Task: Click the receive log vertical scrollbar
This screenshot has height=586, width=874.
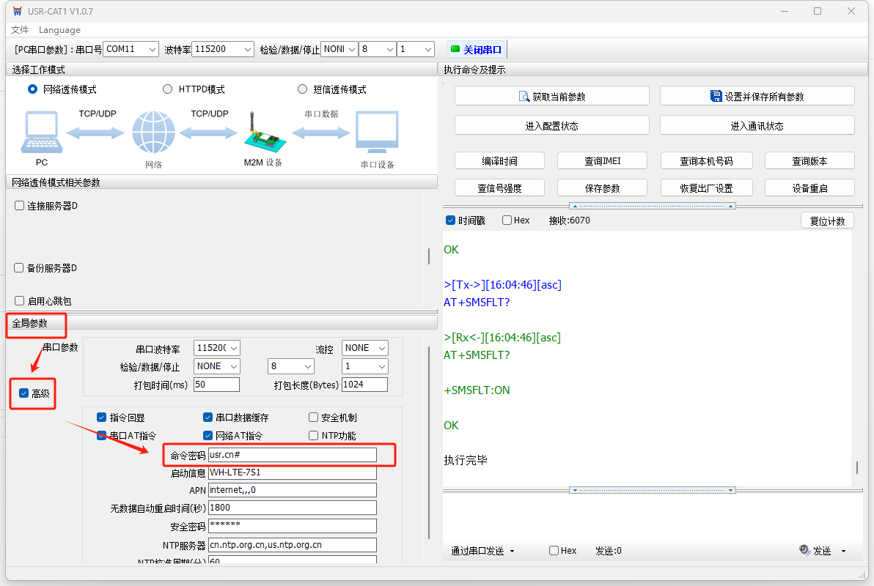Action: tap(856, 467)
